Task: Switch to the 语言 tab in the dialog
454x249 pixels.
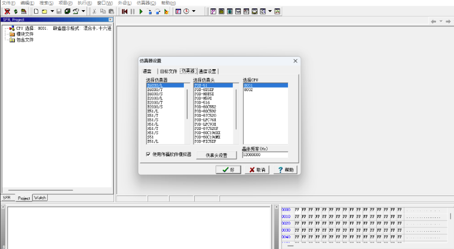Action: tap(147, 71)
